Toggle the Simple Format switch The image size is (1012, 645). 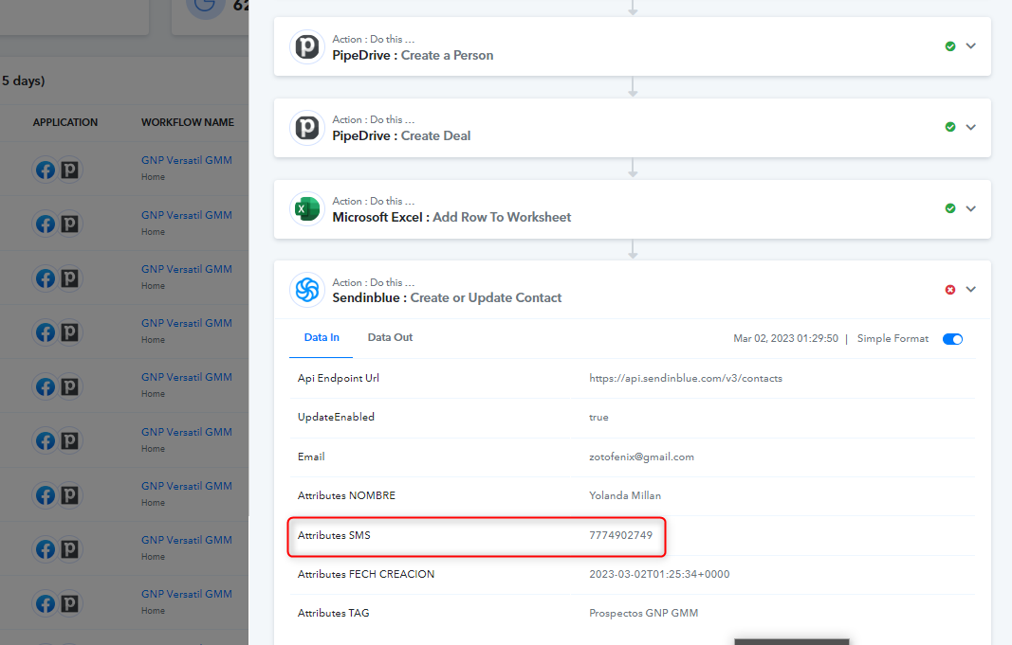click(952, 339)
